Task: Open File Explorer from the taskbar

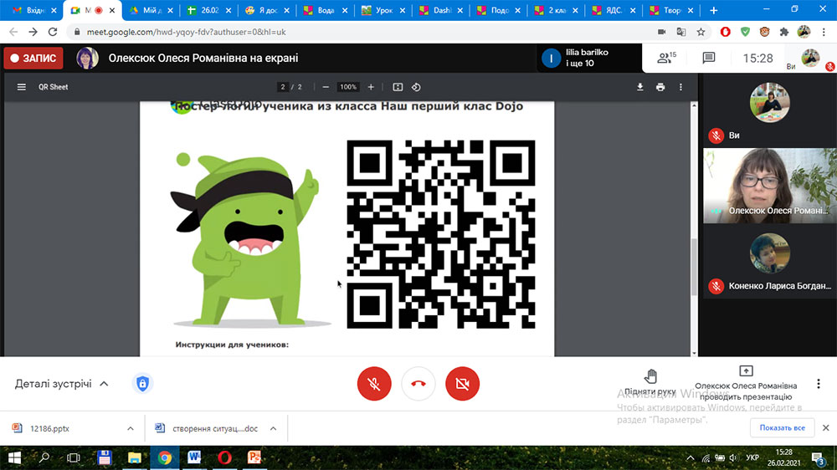Action: pos(135,457)
